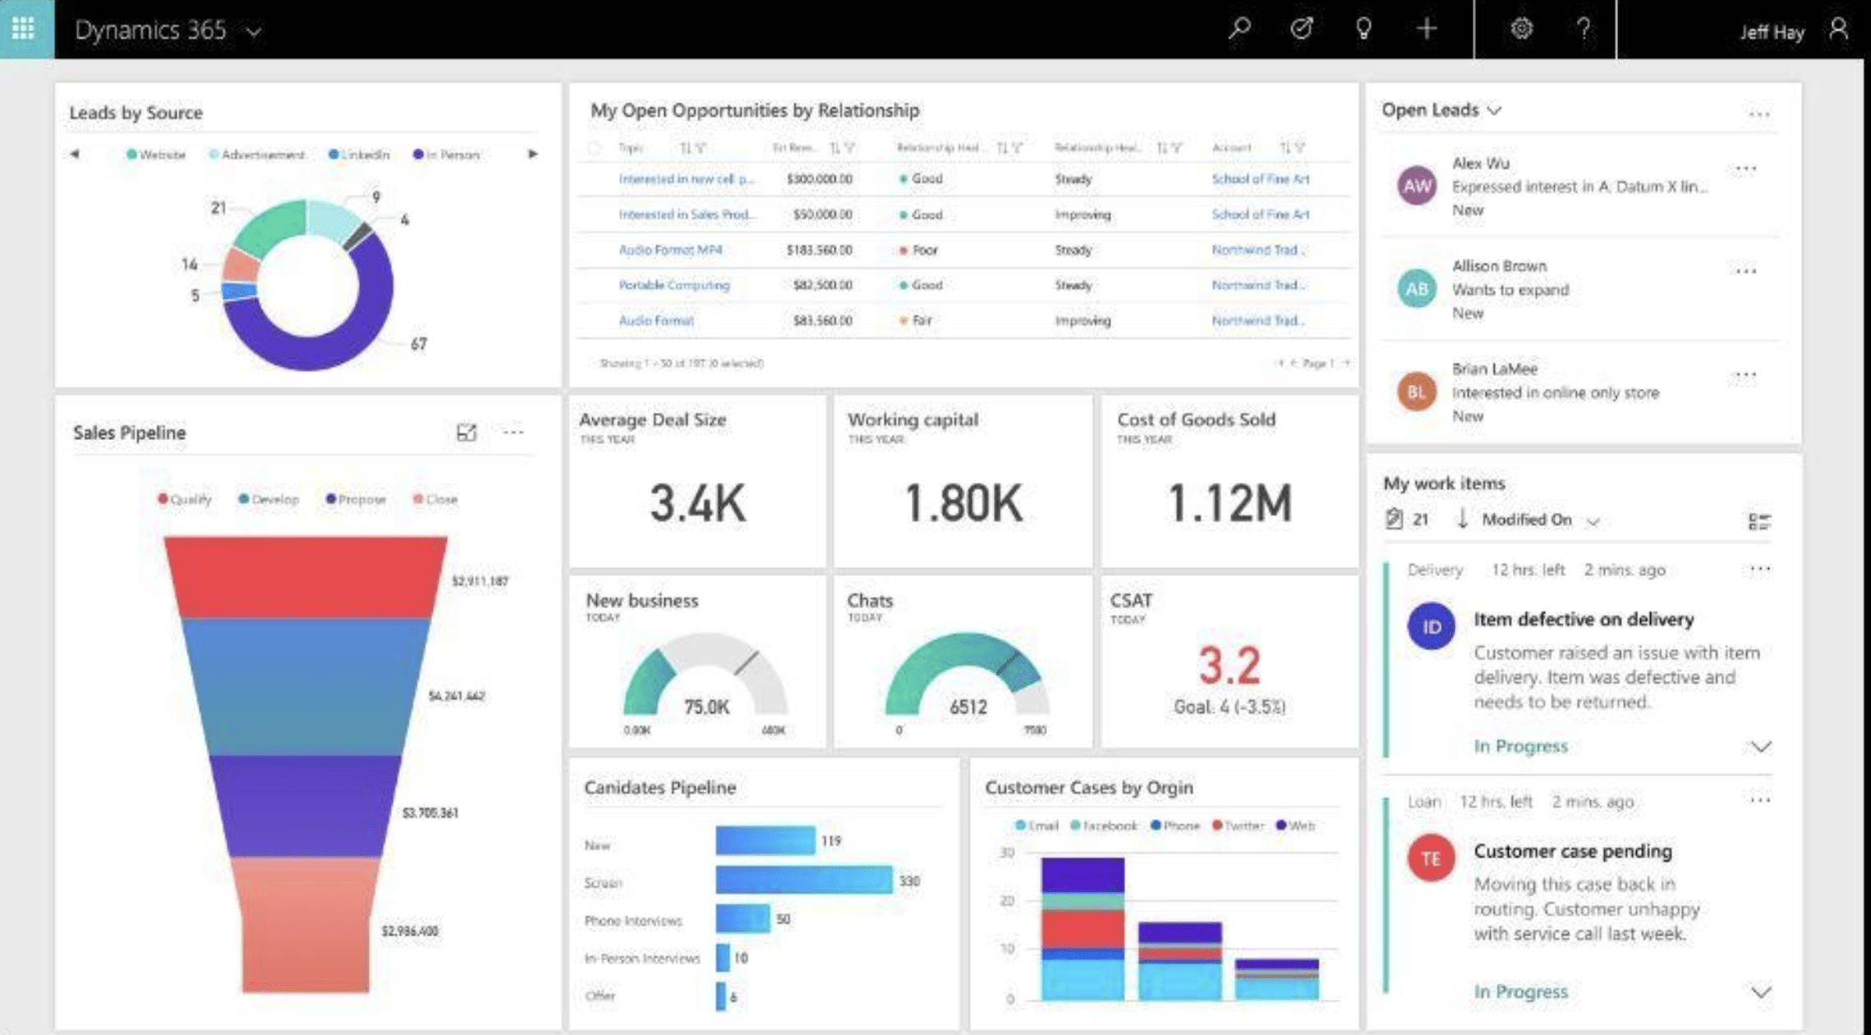1871x1035 pixels.
Task: Open the Dynamics 365 waffle app launcher
Action: (25, 29)
